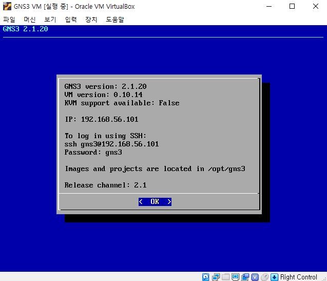
Task: Minimize the GNS3 VM window
Action: 269,6
